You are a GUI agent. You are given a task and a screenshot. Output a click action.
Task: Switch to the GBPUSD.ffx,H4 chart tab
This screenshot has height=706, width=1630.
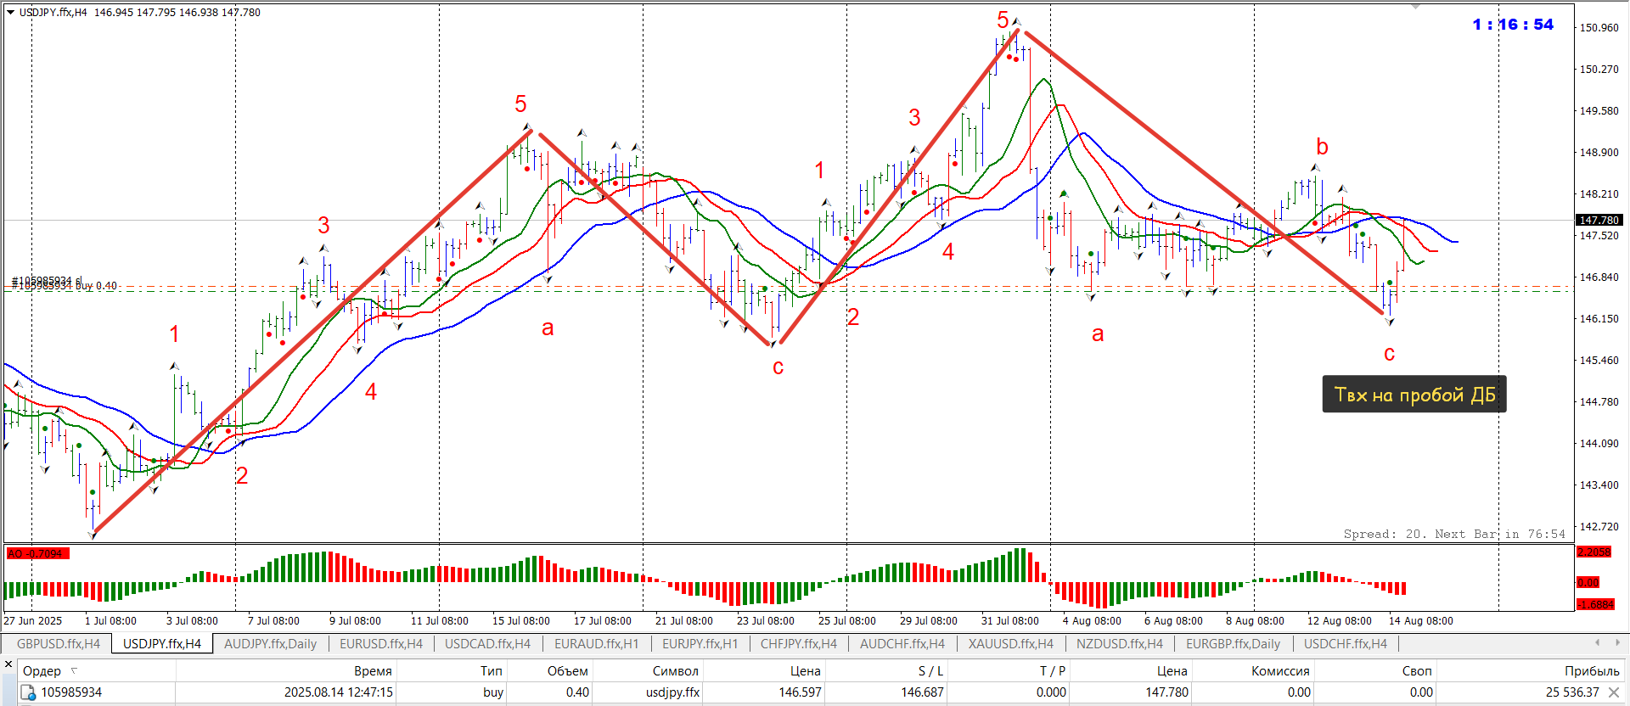pos(58,644)
